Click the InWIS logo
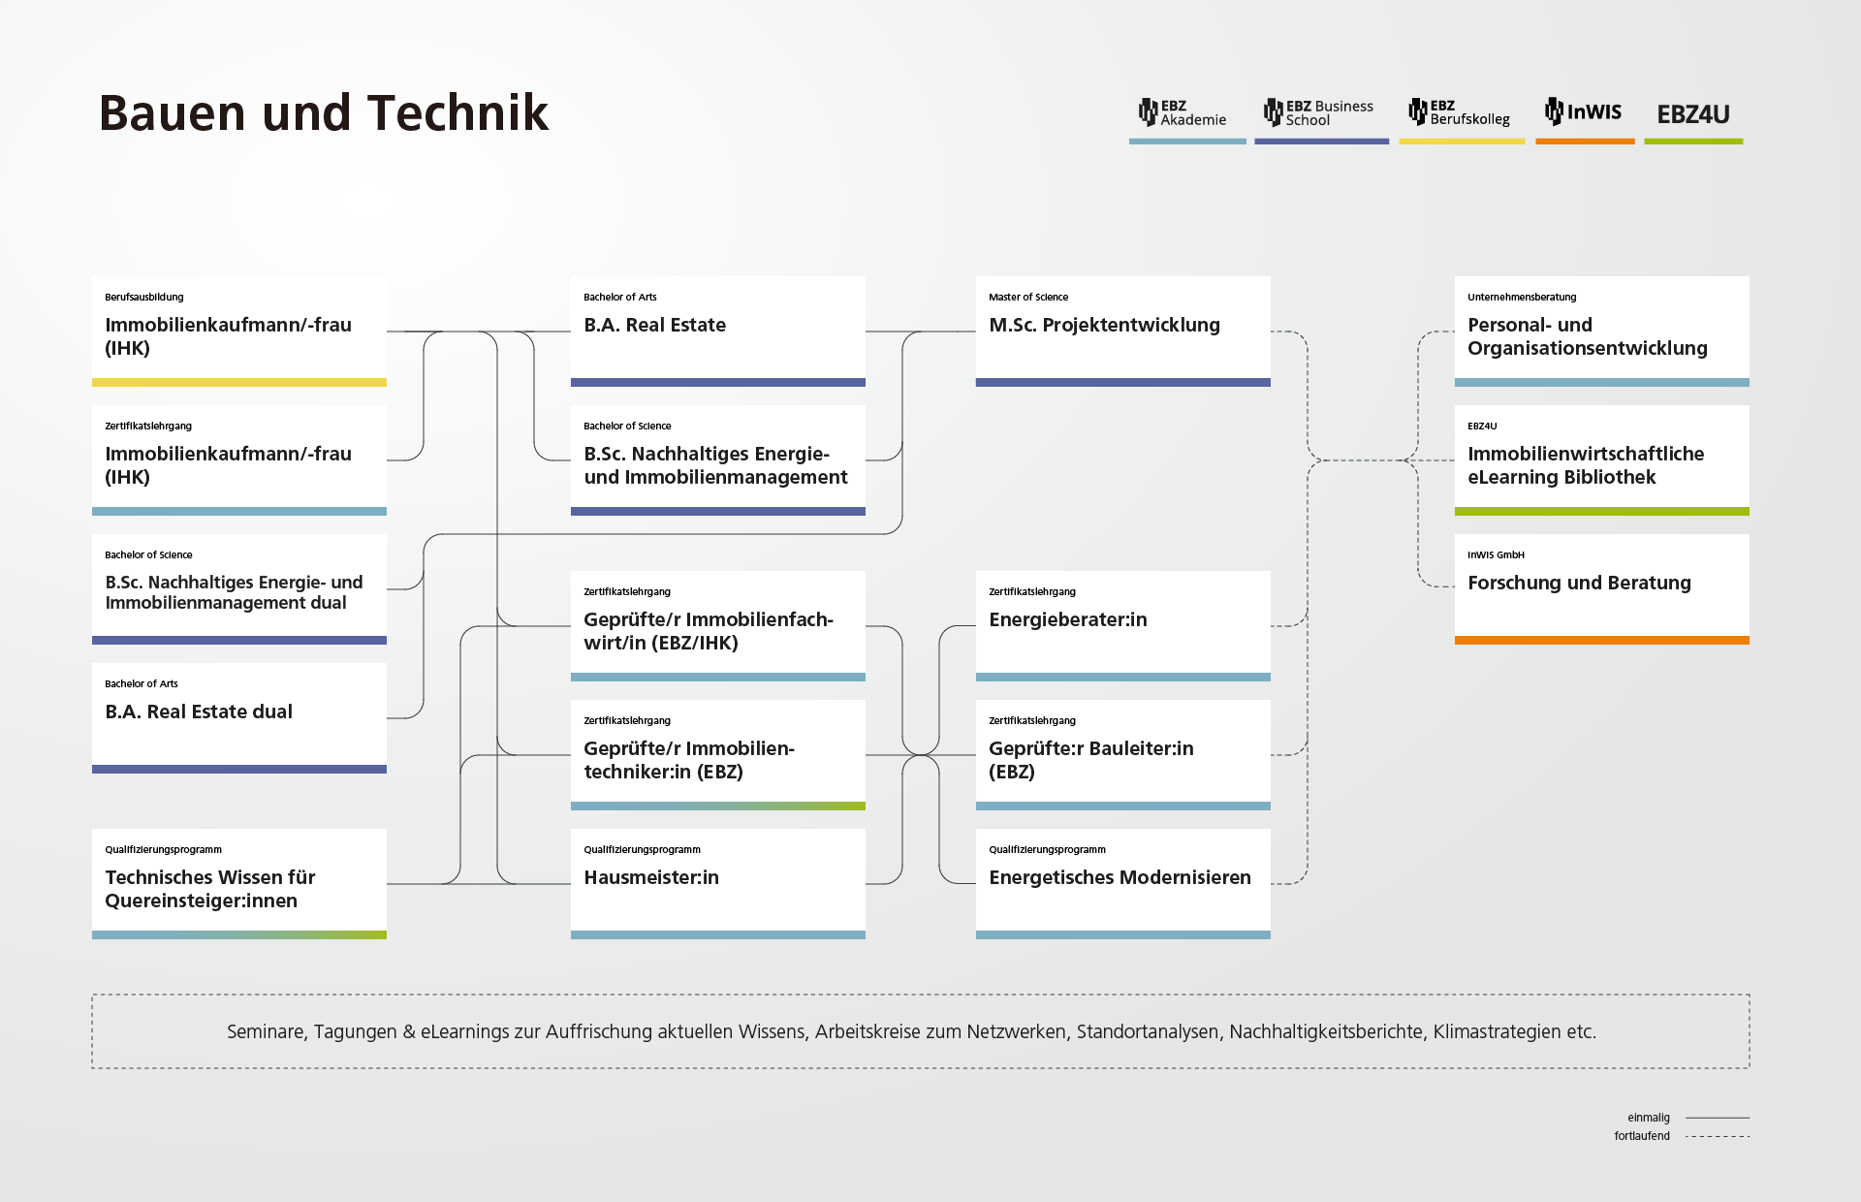Image resolution: width=1861 pixels, height=1202 pixels. [x=1584, y=111]
